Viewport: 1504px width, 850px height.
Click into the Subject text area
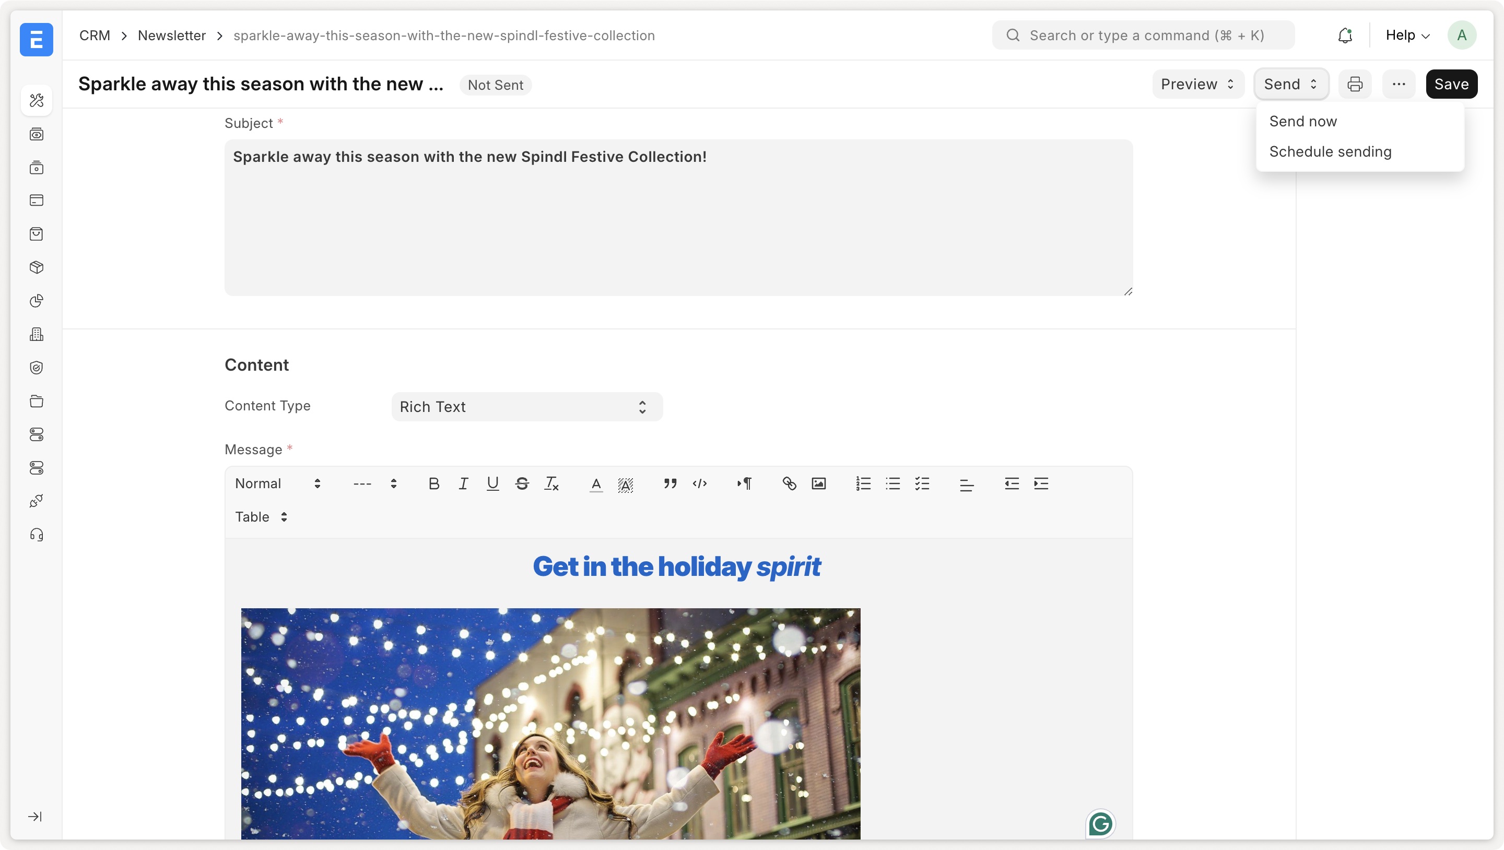pyautogui.click(x=678, y=218)
